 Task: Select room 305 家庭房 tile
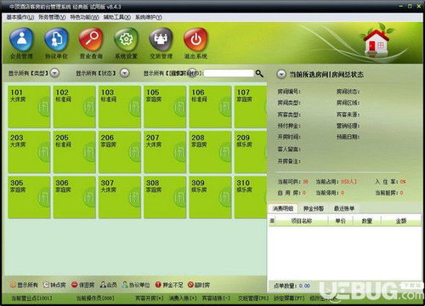click(29, 197)
